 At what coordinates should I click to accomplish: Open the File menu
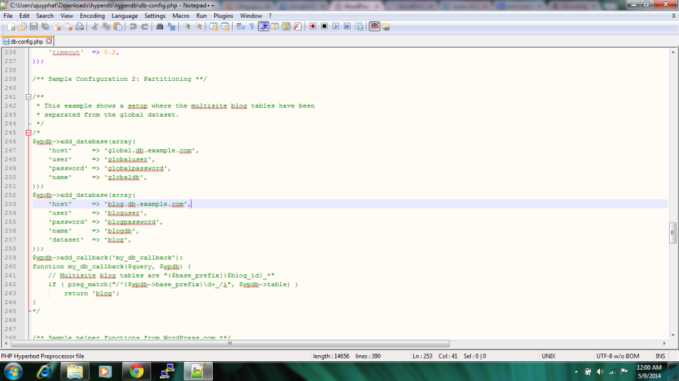[8, 16]
